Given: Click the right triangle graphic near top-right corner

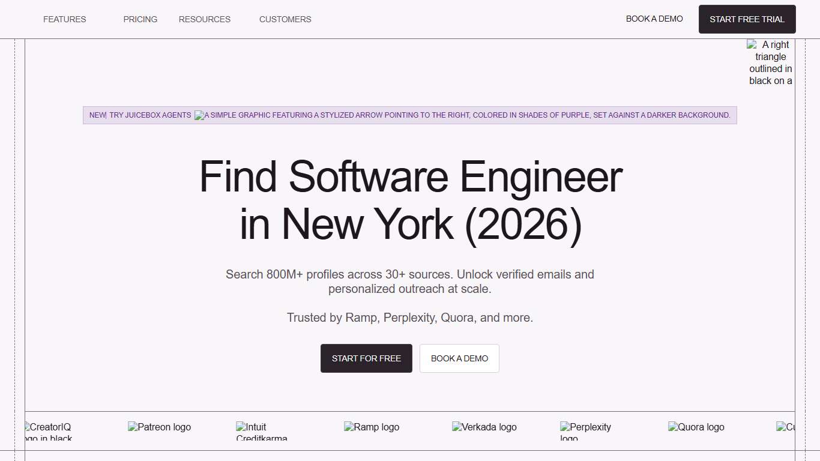Looking at the screenshot, I should tap(770, 62).
